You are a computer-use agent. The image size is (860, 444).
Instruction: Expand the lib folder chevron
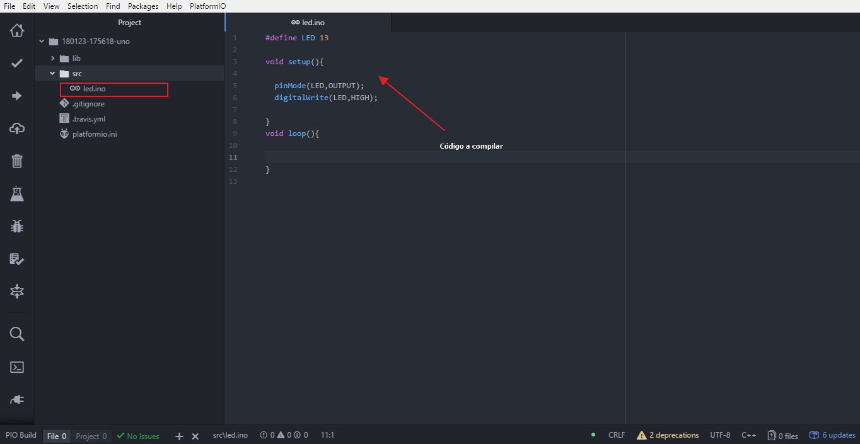coord(53,58)
